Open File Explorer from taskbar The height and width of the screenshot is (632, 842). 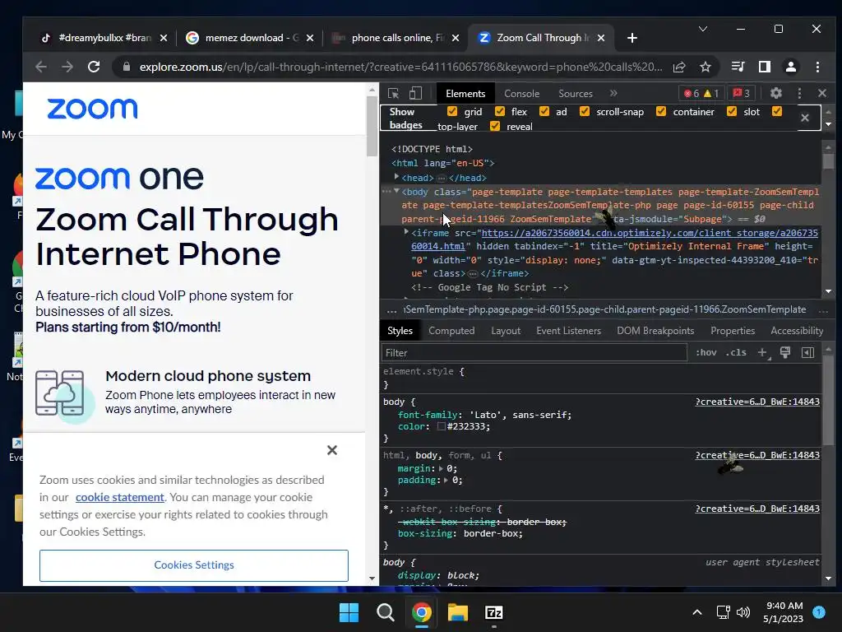[458, 612]
